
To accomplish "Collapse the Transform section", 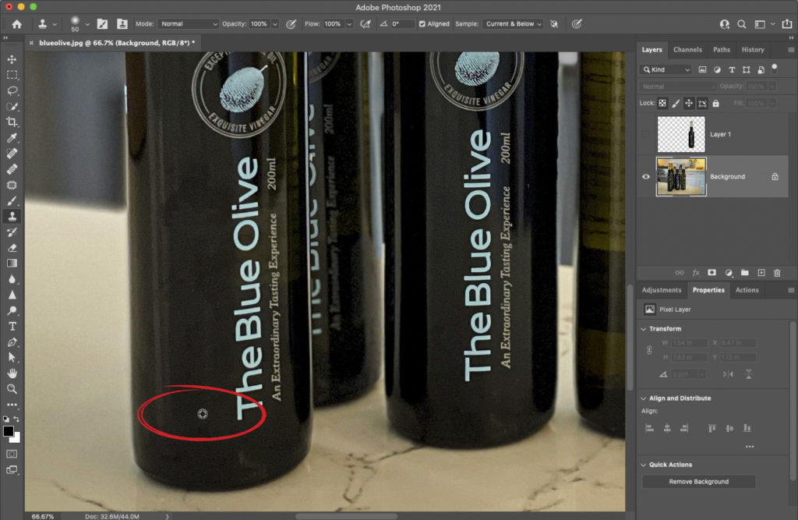I will (x=643, y=329).
